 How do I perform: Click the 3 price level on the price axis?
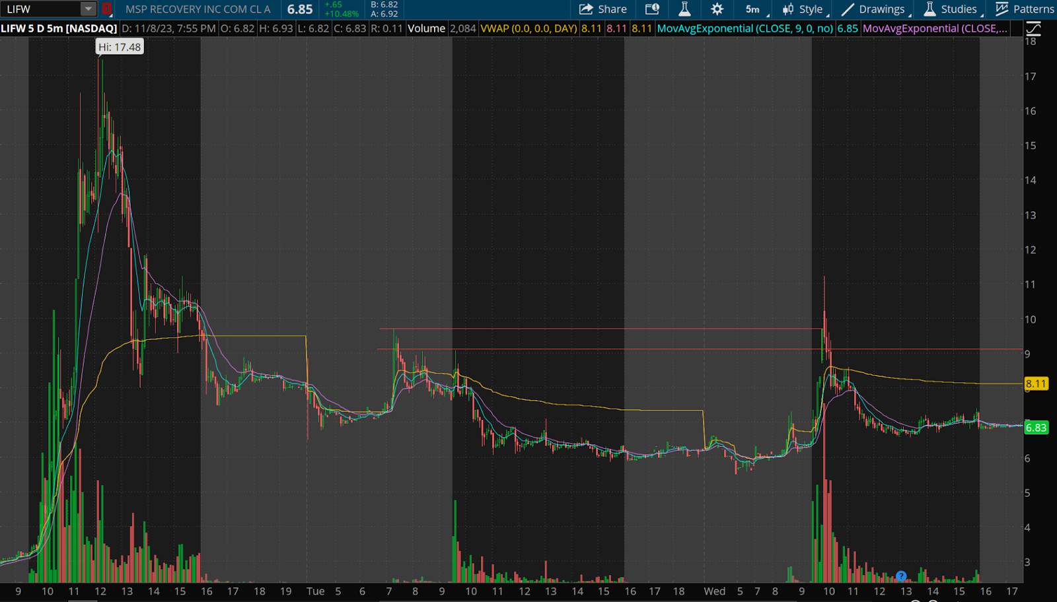[x=1027, y=562]
